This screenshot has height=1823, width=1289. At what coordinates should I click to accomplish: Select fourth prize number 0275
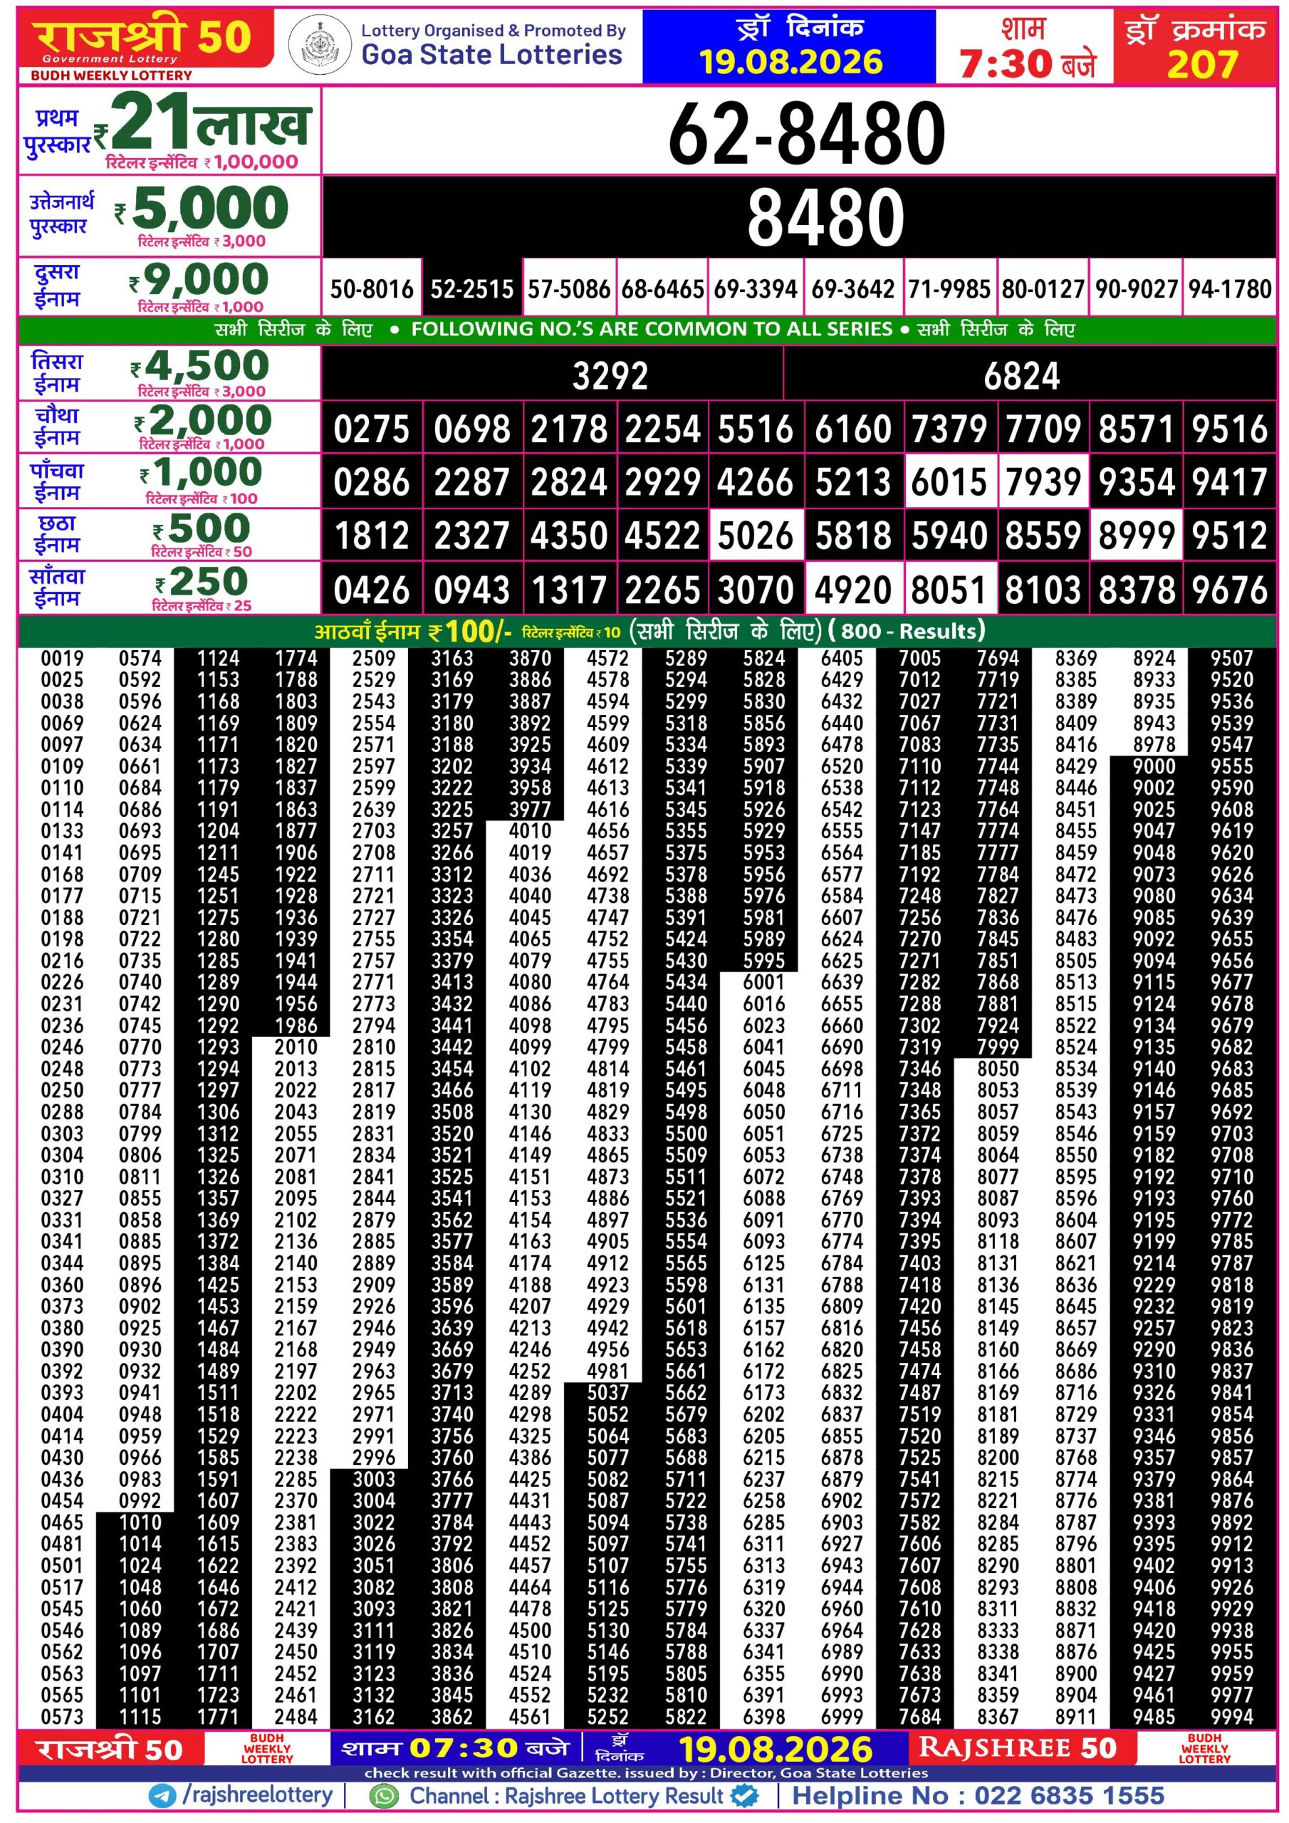coord(372,429)
